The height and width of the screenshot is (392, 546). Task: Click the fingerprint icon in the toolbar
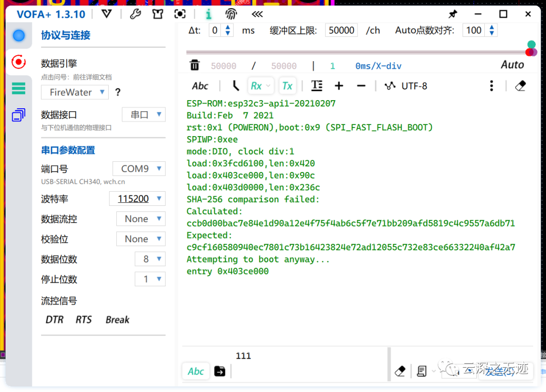[231, 14]
